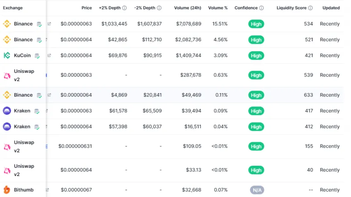
Task: Open the Bithumb exchange link
Action: click(24, 190)
